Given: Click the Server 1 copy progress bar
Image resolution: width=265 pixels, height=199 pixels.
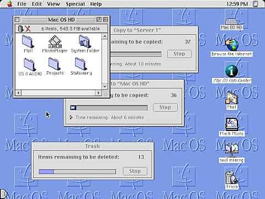Looking at the screenshot, I should click(136, 54).
